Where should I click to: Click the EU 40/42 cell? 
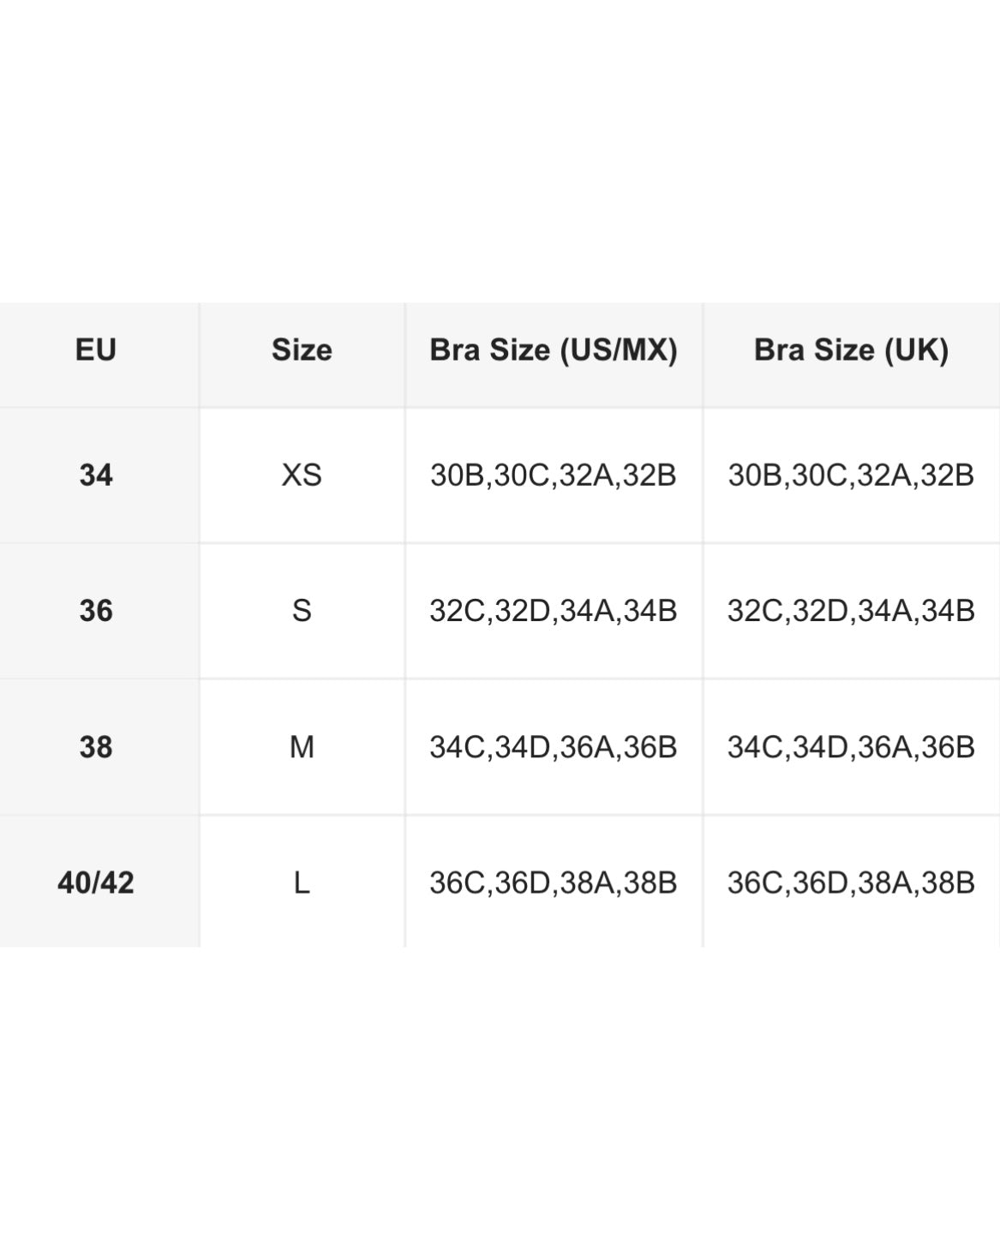[x=96, y=882]
